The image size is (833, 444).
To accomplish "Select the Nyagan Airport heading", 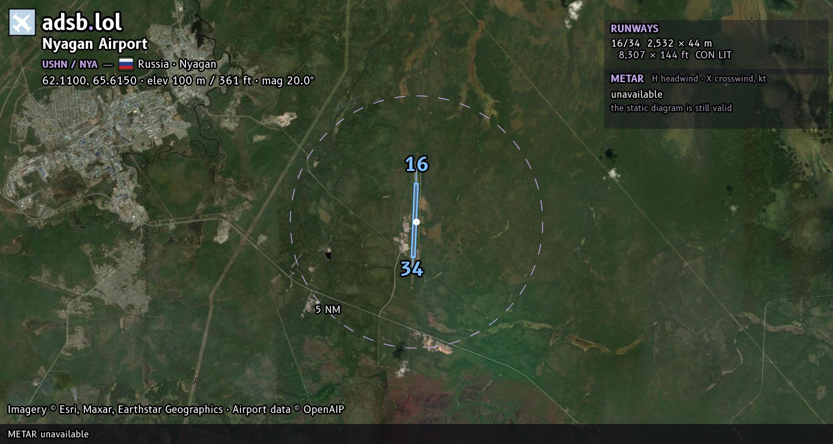I will [95, 44].
